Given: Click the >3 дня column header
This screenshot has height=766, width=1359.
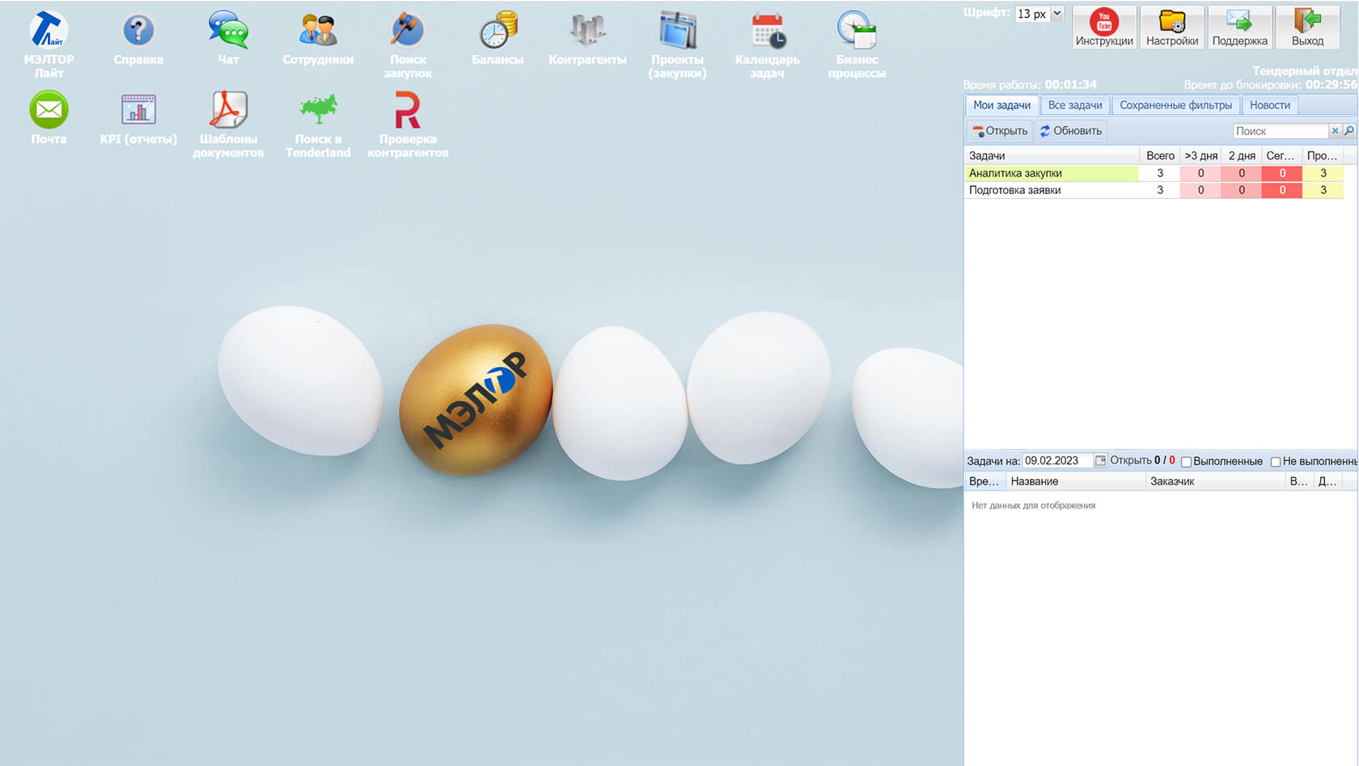Looking at the screenshot, I should (x=1201, y=155).
